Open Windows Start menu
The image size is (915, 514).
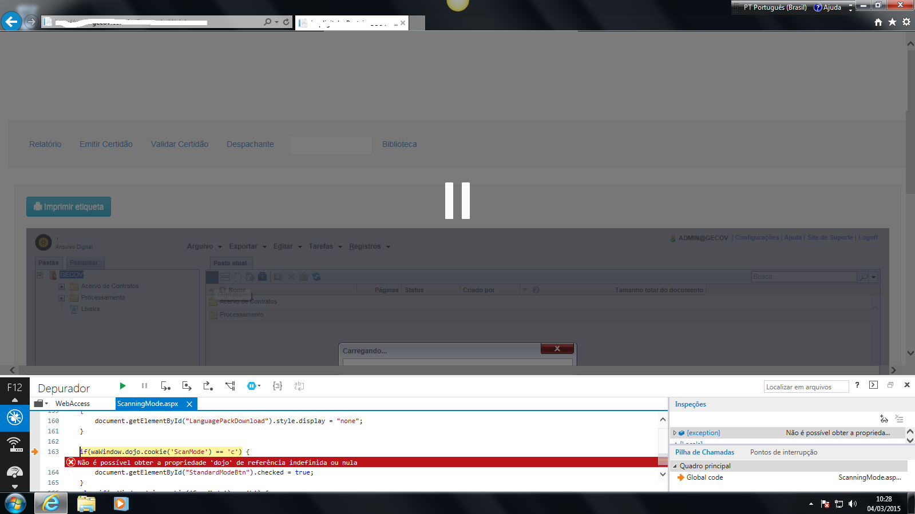[15, 504]
